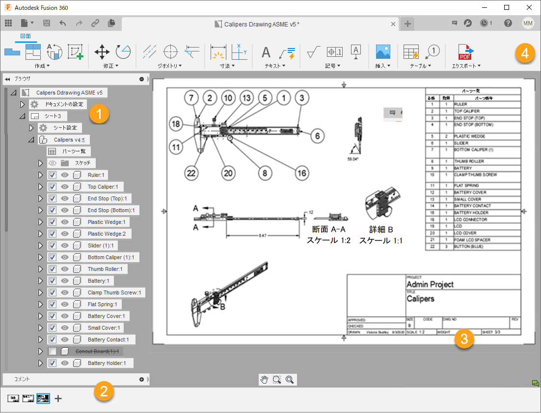Viewport: 541px width, 413px height.
Task: Open the Help icon
Action: (x=508, y=23)
